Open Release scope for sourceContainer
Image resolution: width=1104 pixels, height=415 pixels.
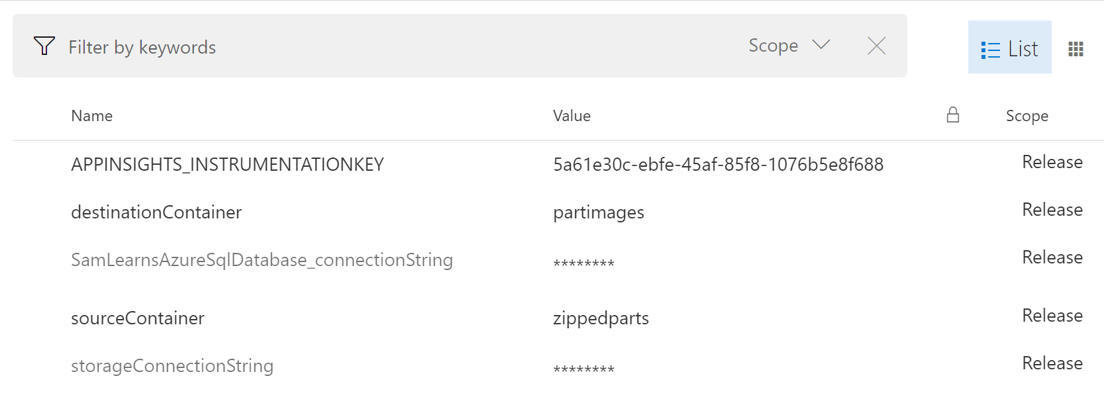[x=1052, y=315]
